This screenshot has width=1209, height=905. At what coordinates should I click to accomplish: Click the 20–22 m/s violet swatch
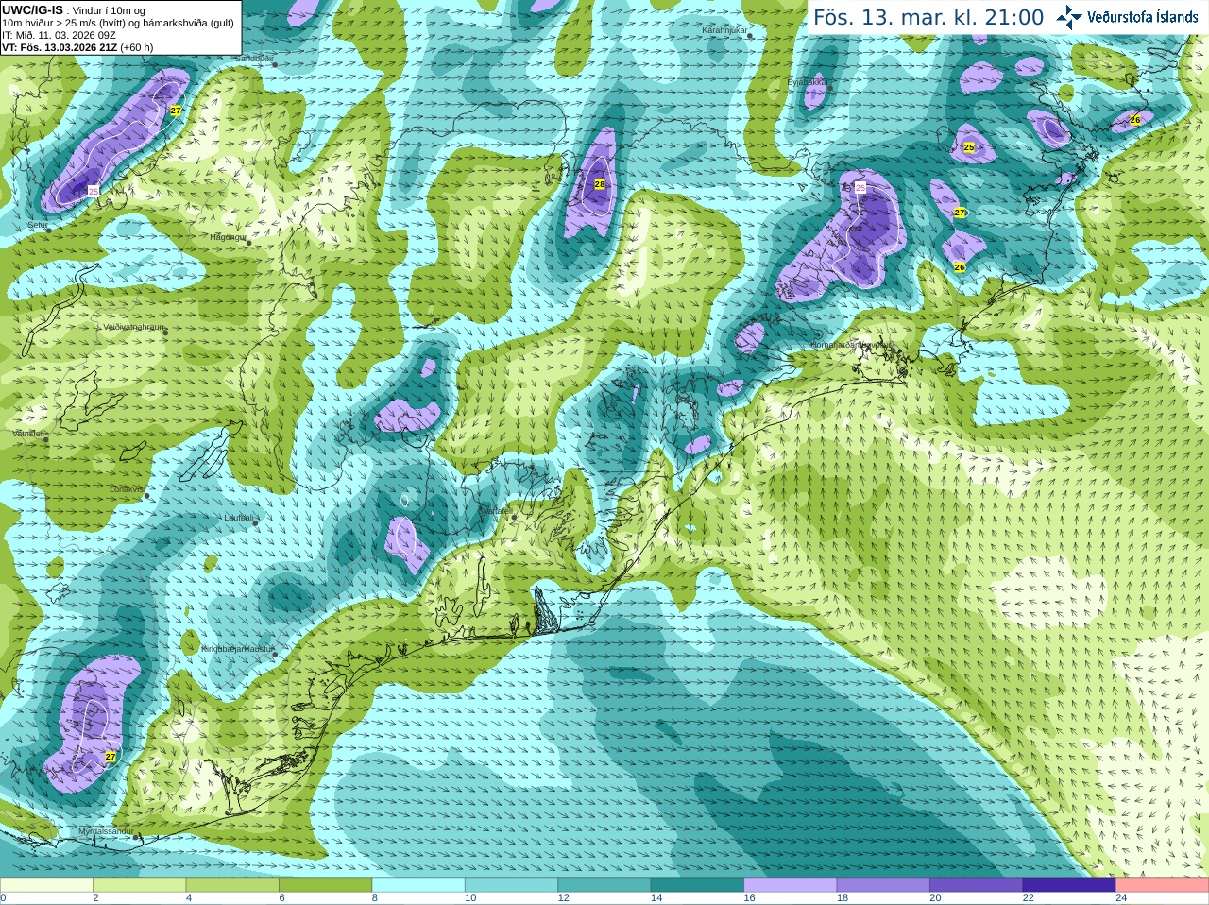977,885
